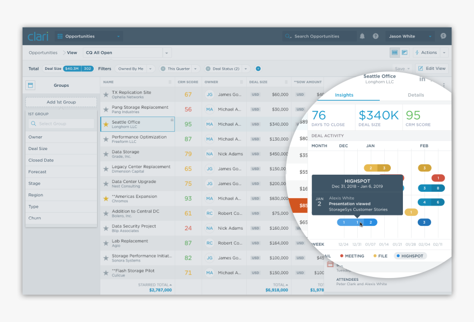Click the yellow File activity bubble 2-3
This screenshot has width=474, height=322.
377,168
